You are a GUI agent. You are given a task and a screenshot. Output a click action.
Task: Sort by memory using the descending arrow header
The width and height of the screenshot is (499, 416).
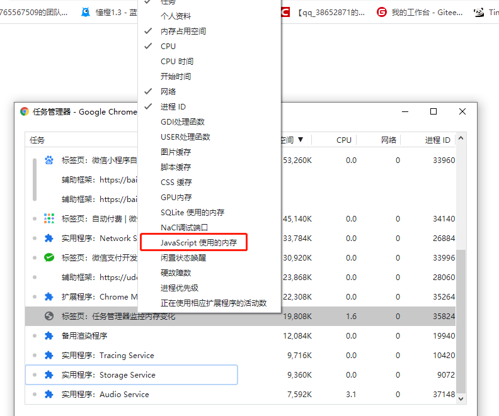(x=301, y=140)
